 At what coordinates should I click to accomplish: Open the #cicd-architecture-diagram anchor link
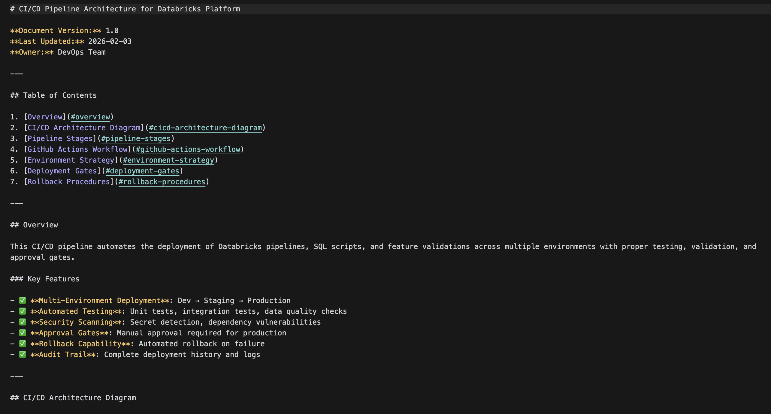(x=205, y=128)
